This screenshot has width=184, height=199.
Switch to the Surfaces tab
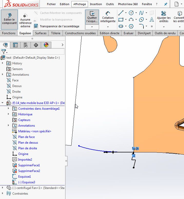[41, 33]
